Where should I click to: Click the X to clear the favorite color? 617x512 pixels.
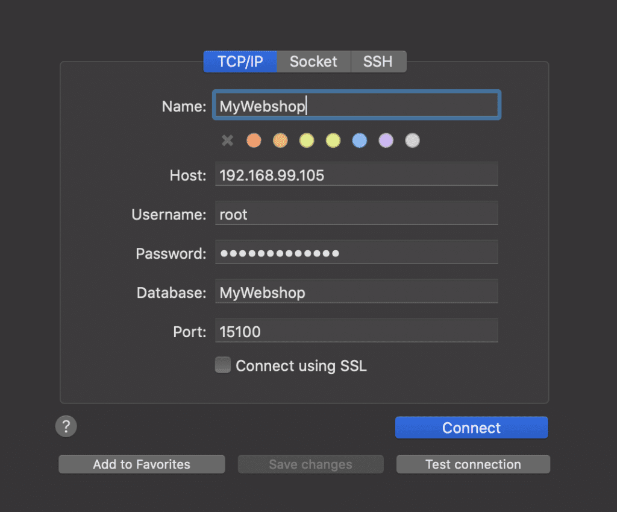(x=227, y=140)
